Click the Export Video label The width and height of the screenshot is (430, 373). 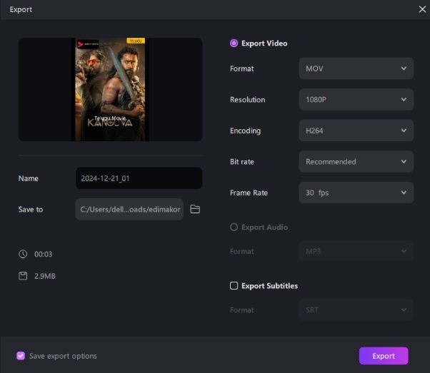[x=264, y=44]
